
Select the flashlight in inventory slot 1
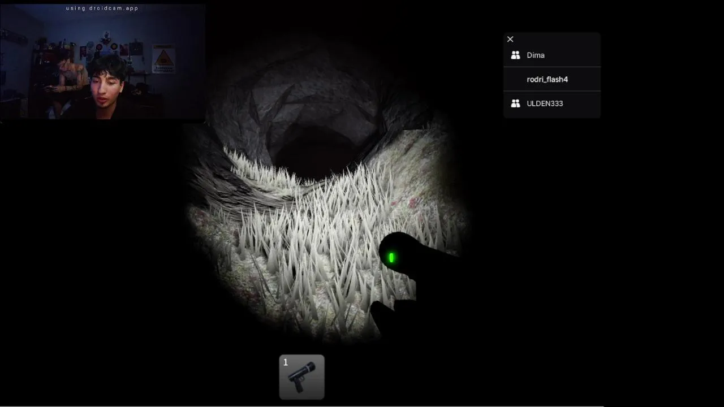302,377
